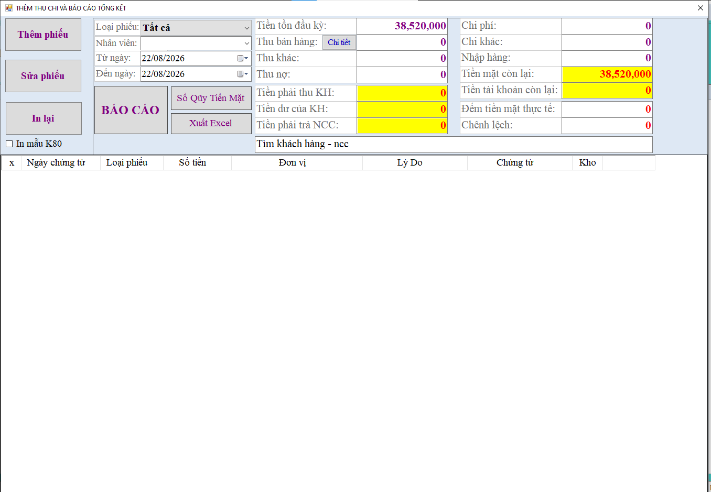This screenshot has height=492, width=711.
Task: Click the Tiền phải thu KH yellow field
Action: (402, 93)
